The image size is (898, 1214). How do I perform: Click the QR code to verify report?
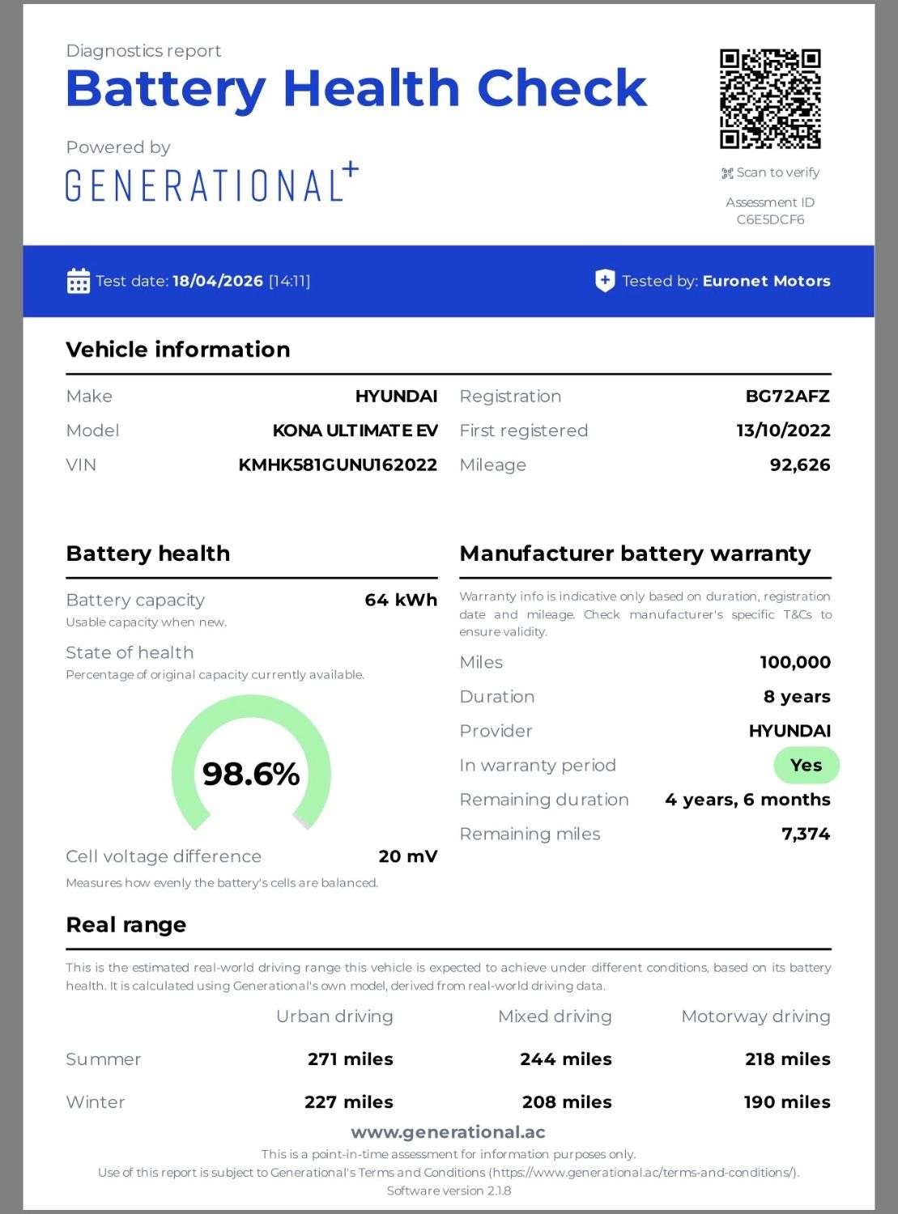point(769,100)
